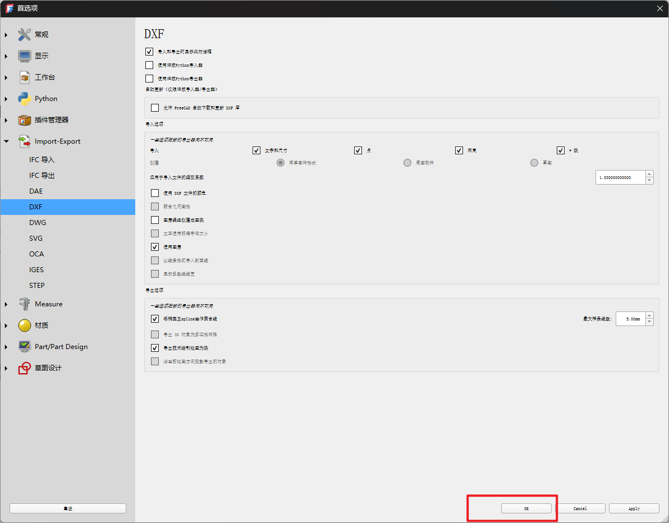Viewport: 669px width, 523px height.
Task: Click the 草图设计 sketcher icon
Action: [24, 368]
